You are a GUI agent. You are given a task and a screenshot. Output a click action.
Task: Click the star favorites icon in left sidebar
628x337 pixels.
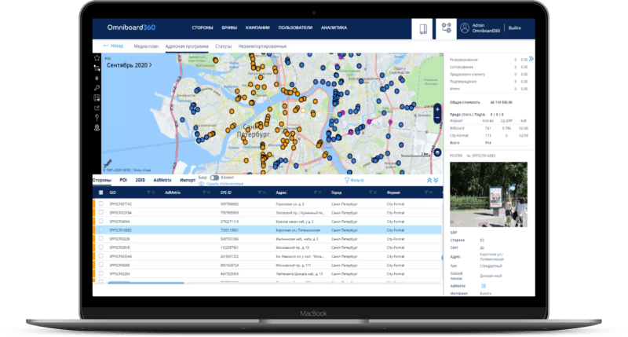(x=97, y=58)
